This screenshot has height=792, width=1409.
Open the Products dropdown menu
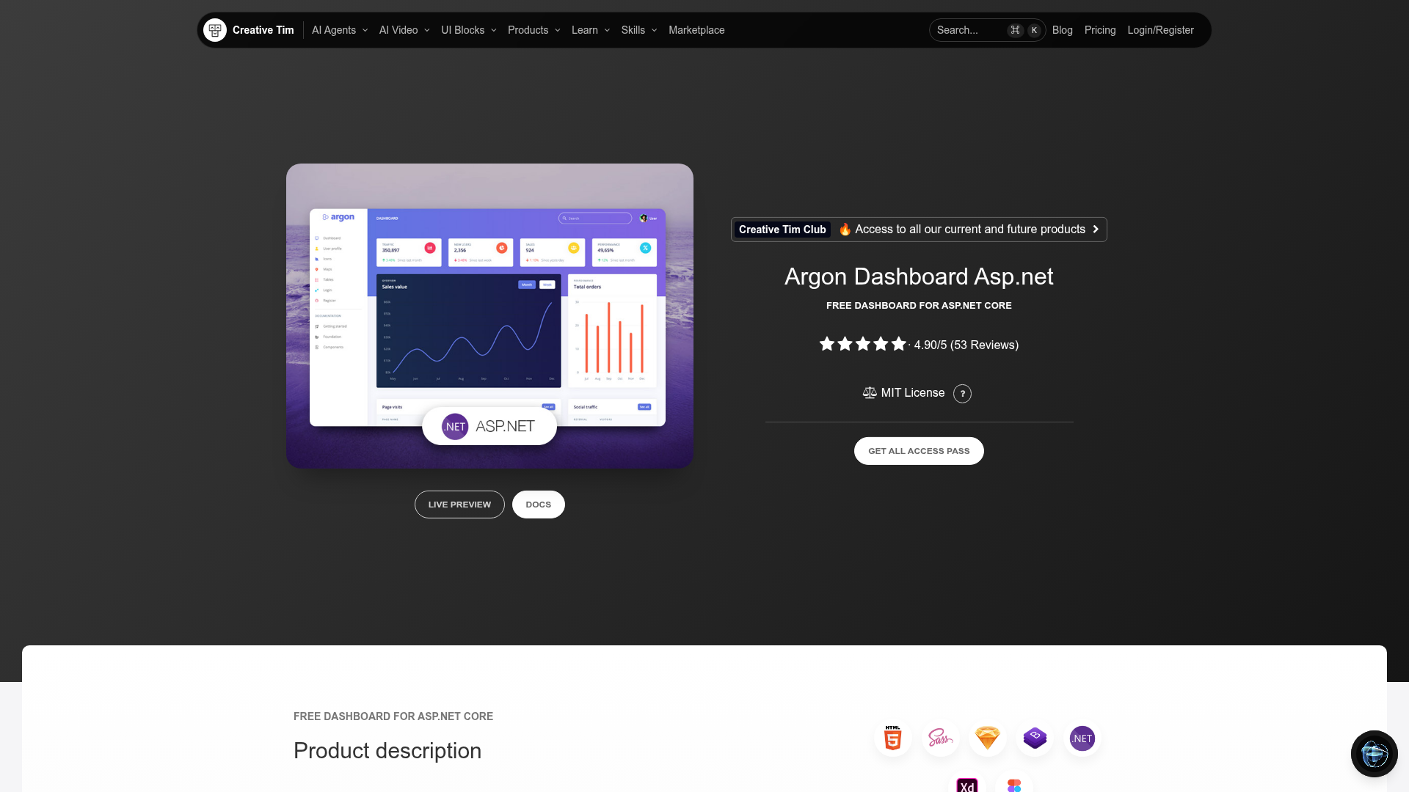click(534, 30)
